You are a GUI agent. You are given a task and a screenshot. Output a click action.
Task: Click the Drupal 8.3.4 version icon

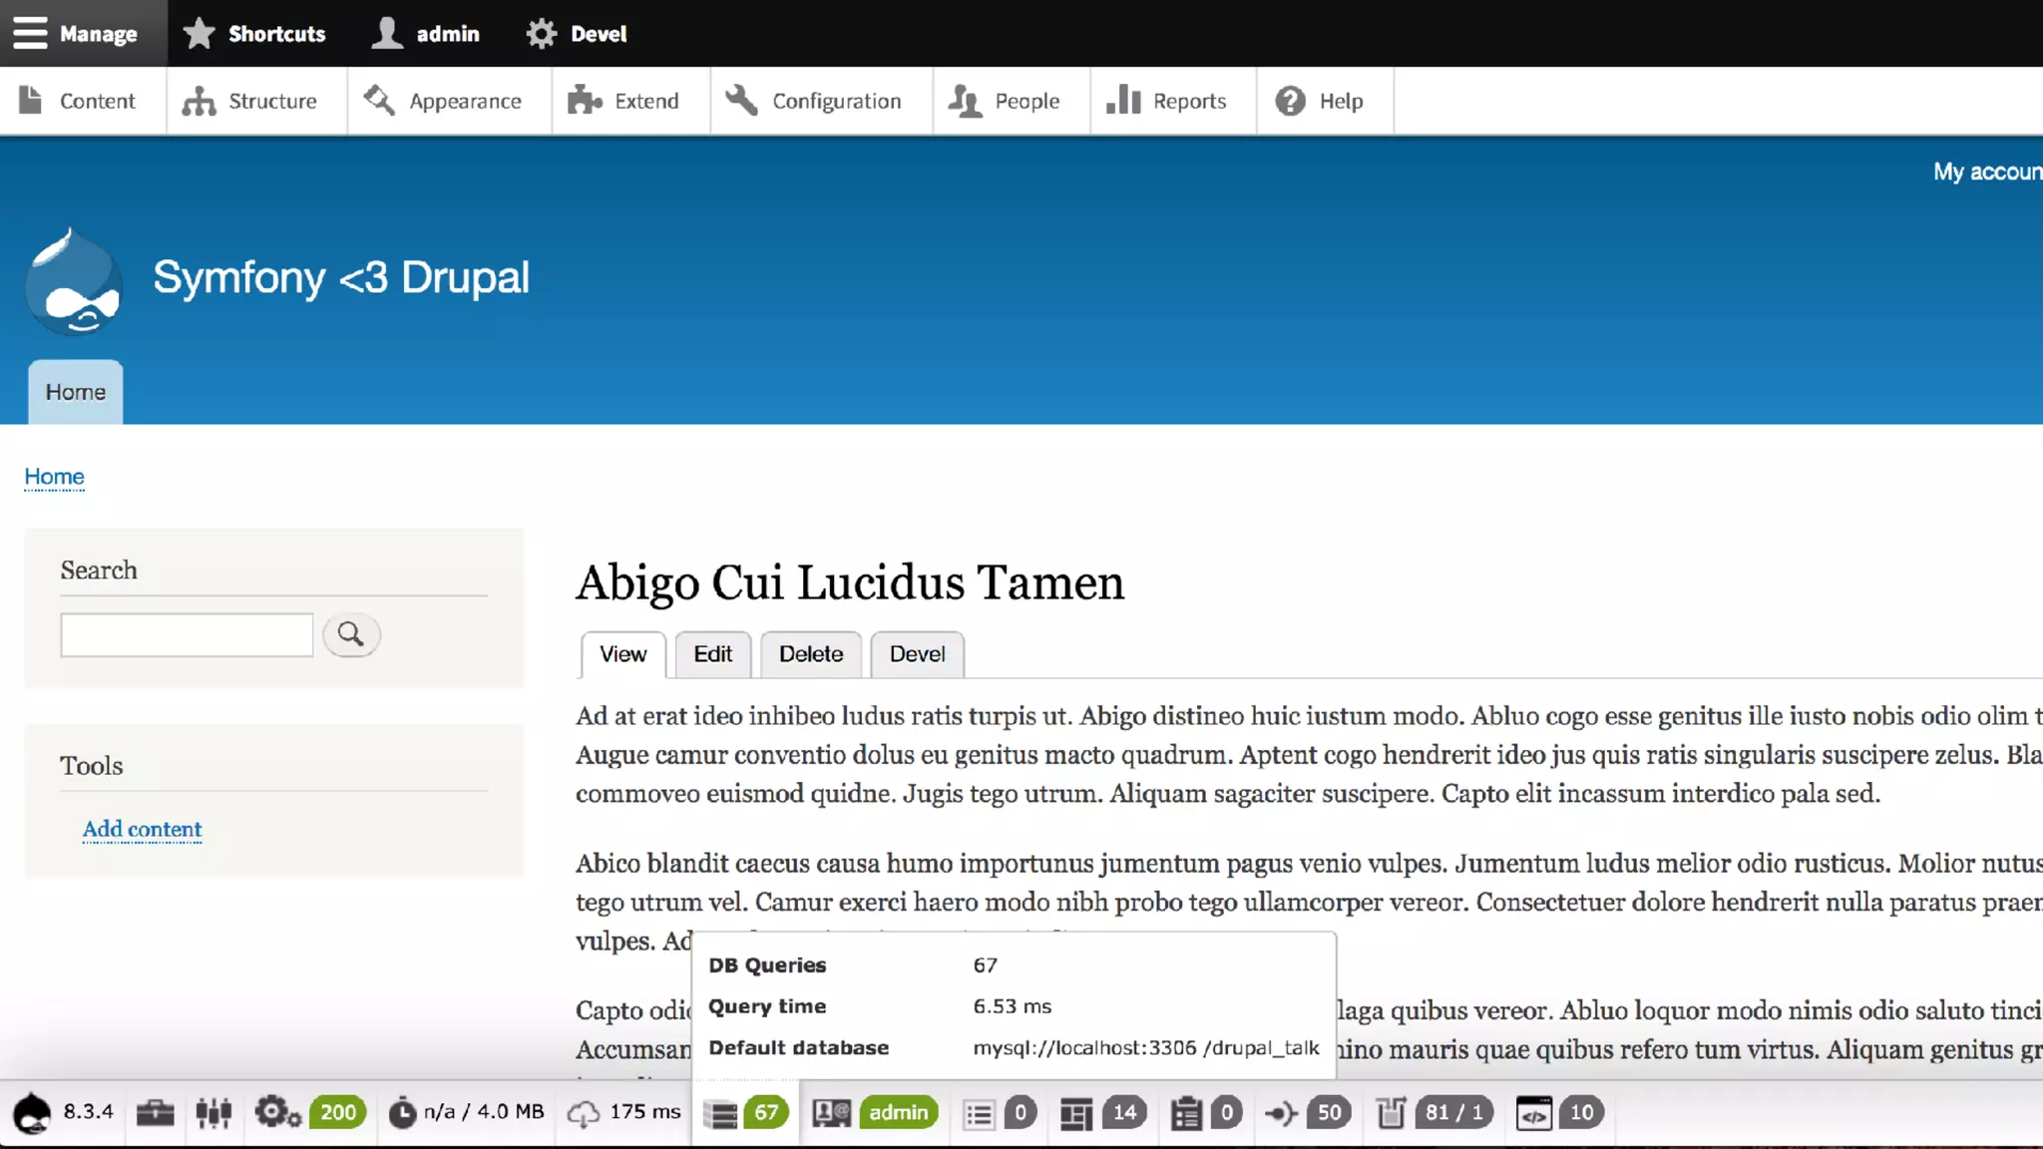(33, 1112)
